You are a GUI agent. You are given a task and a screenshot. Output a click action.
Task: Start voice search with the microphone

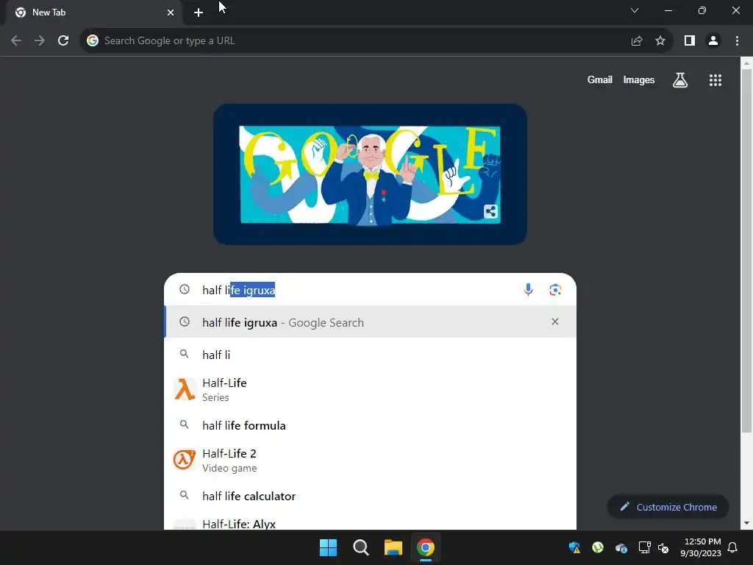pos(528,289)
